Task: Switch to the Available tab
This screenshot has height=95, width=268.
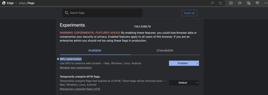Action: (x=95, y=50)
